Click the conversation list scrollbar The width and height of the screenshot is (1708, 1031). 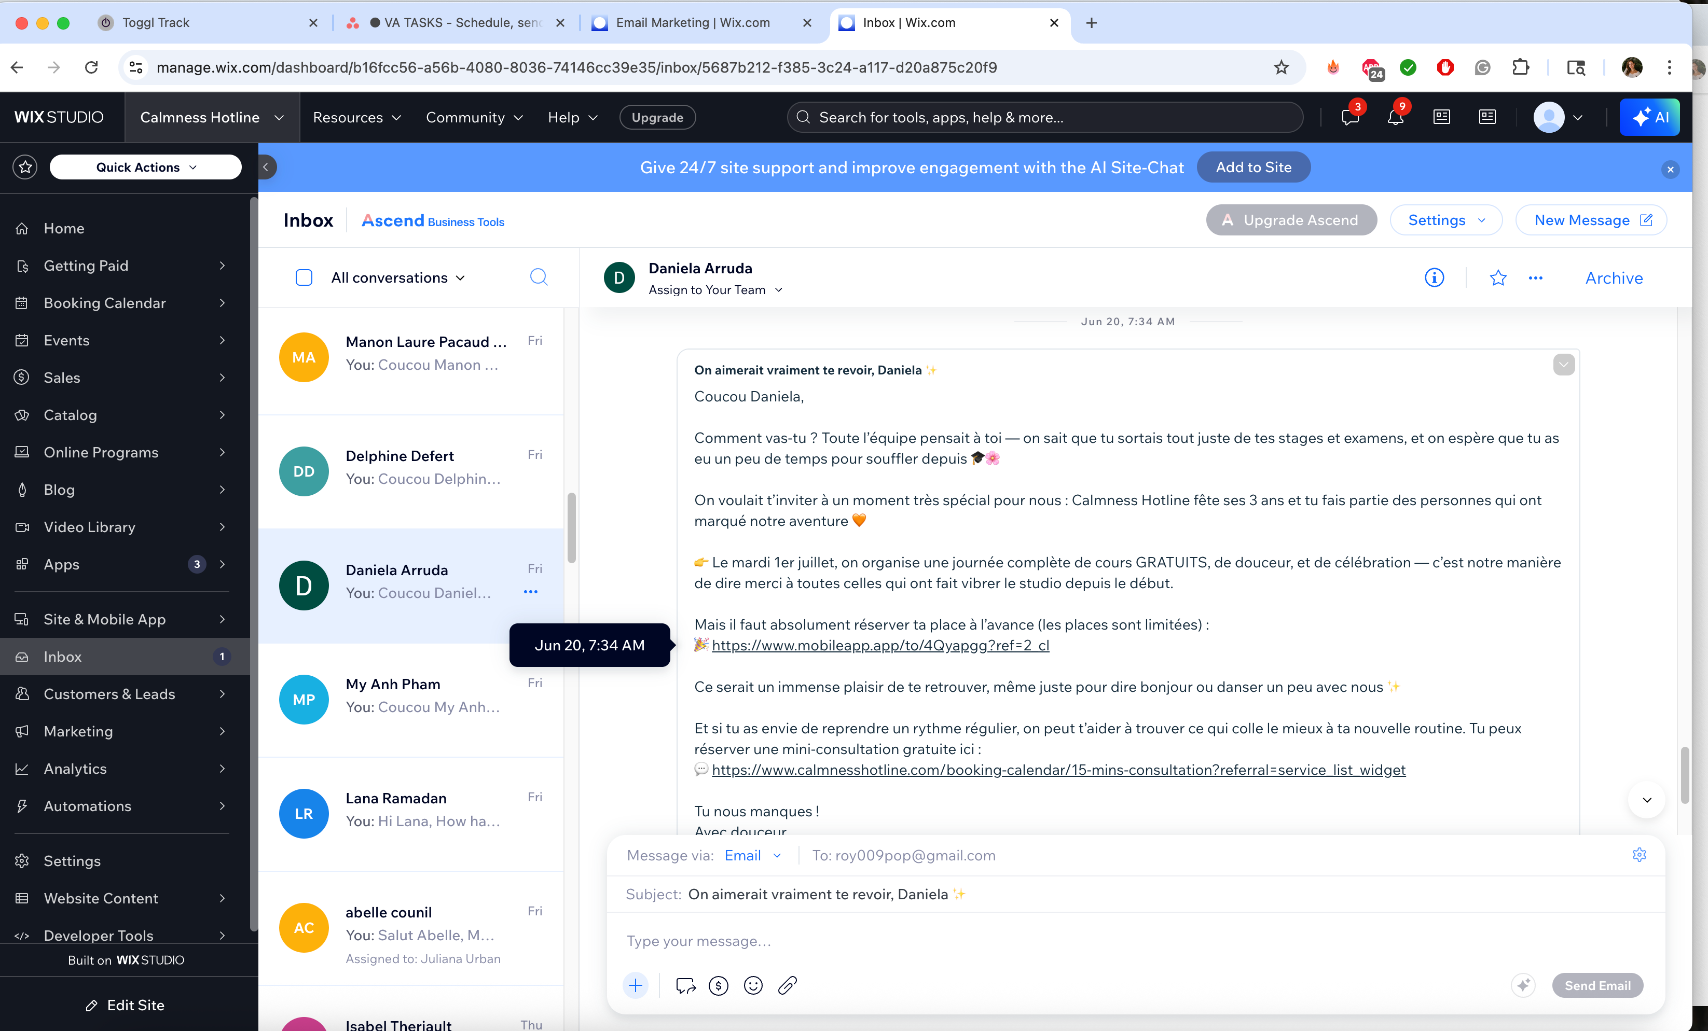click(571, 526)
